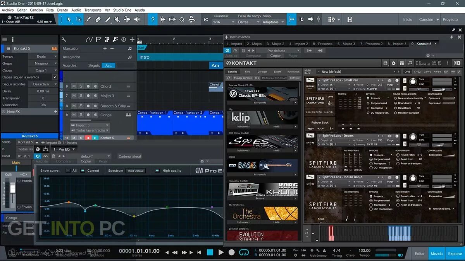Add a marker with plus button
Screen dimensions: 465x261
coord(105,49)
